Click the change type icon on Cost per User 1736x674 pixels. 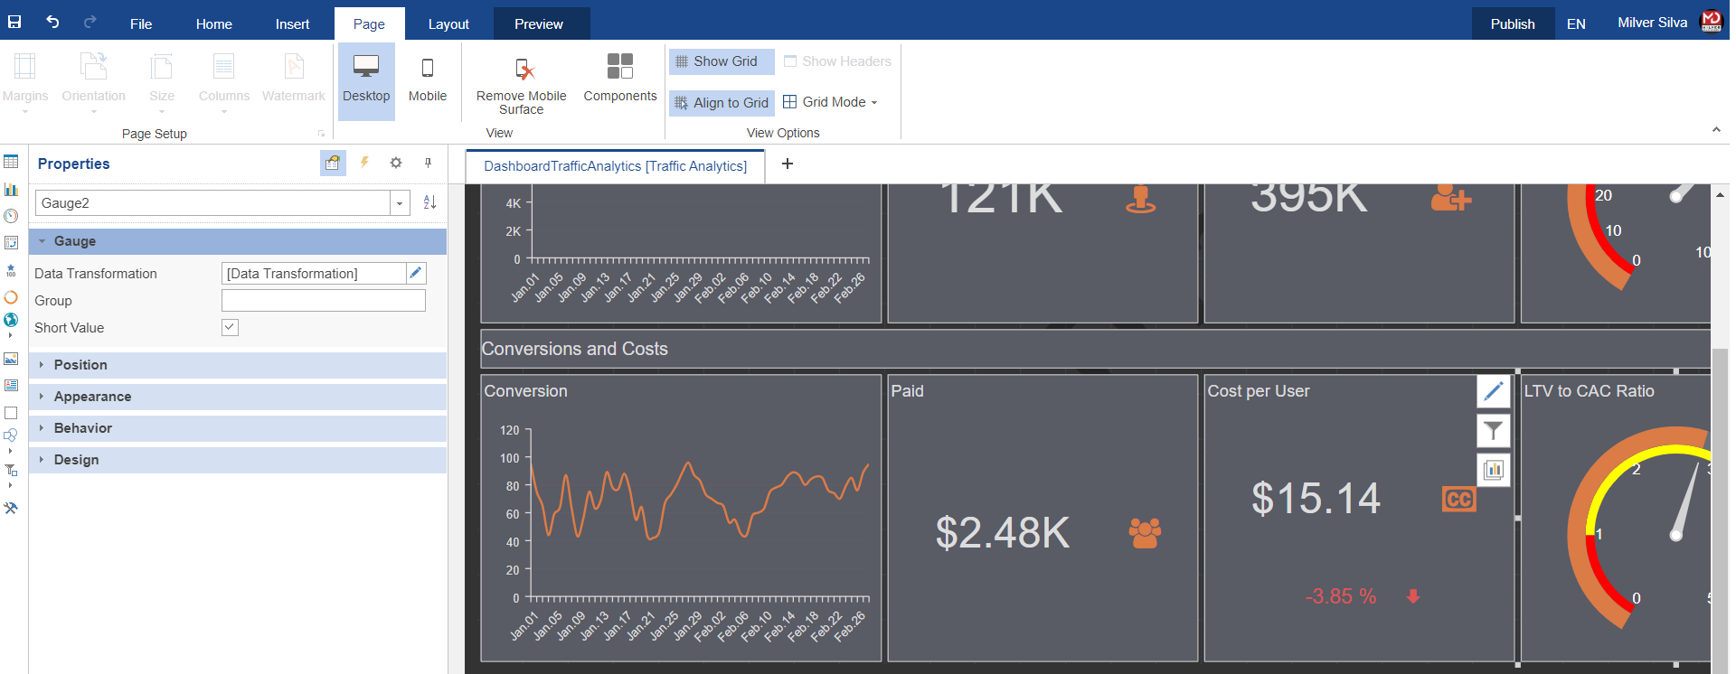(1494, 470)
